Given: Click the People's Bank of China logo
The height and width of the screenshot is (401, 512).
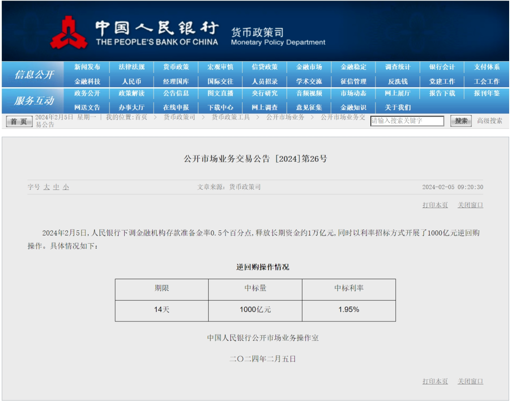Looking at the screenshot, I should (x=70, y=32).
